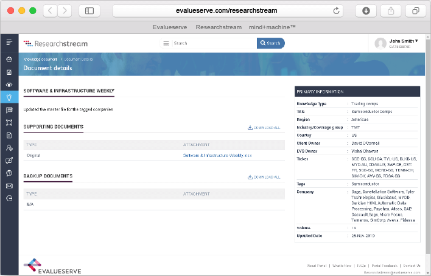Open the user settings sidebar icon

[9, 148]
